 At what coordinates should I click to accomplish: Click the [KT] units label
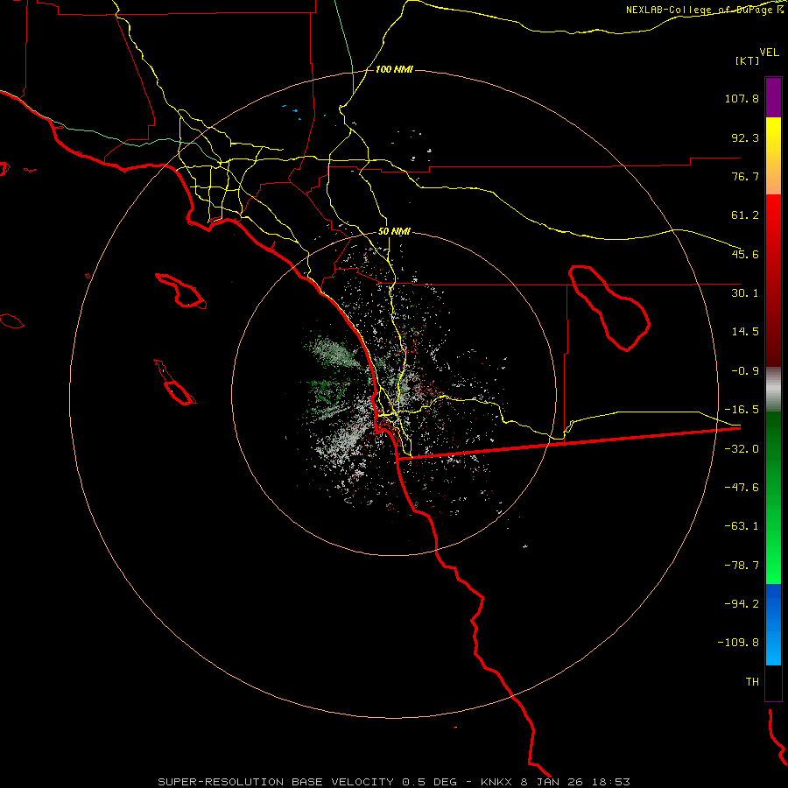pos(747,60)
